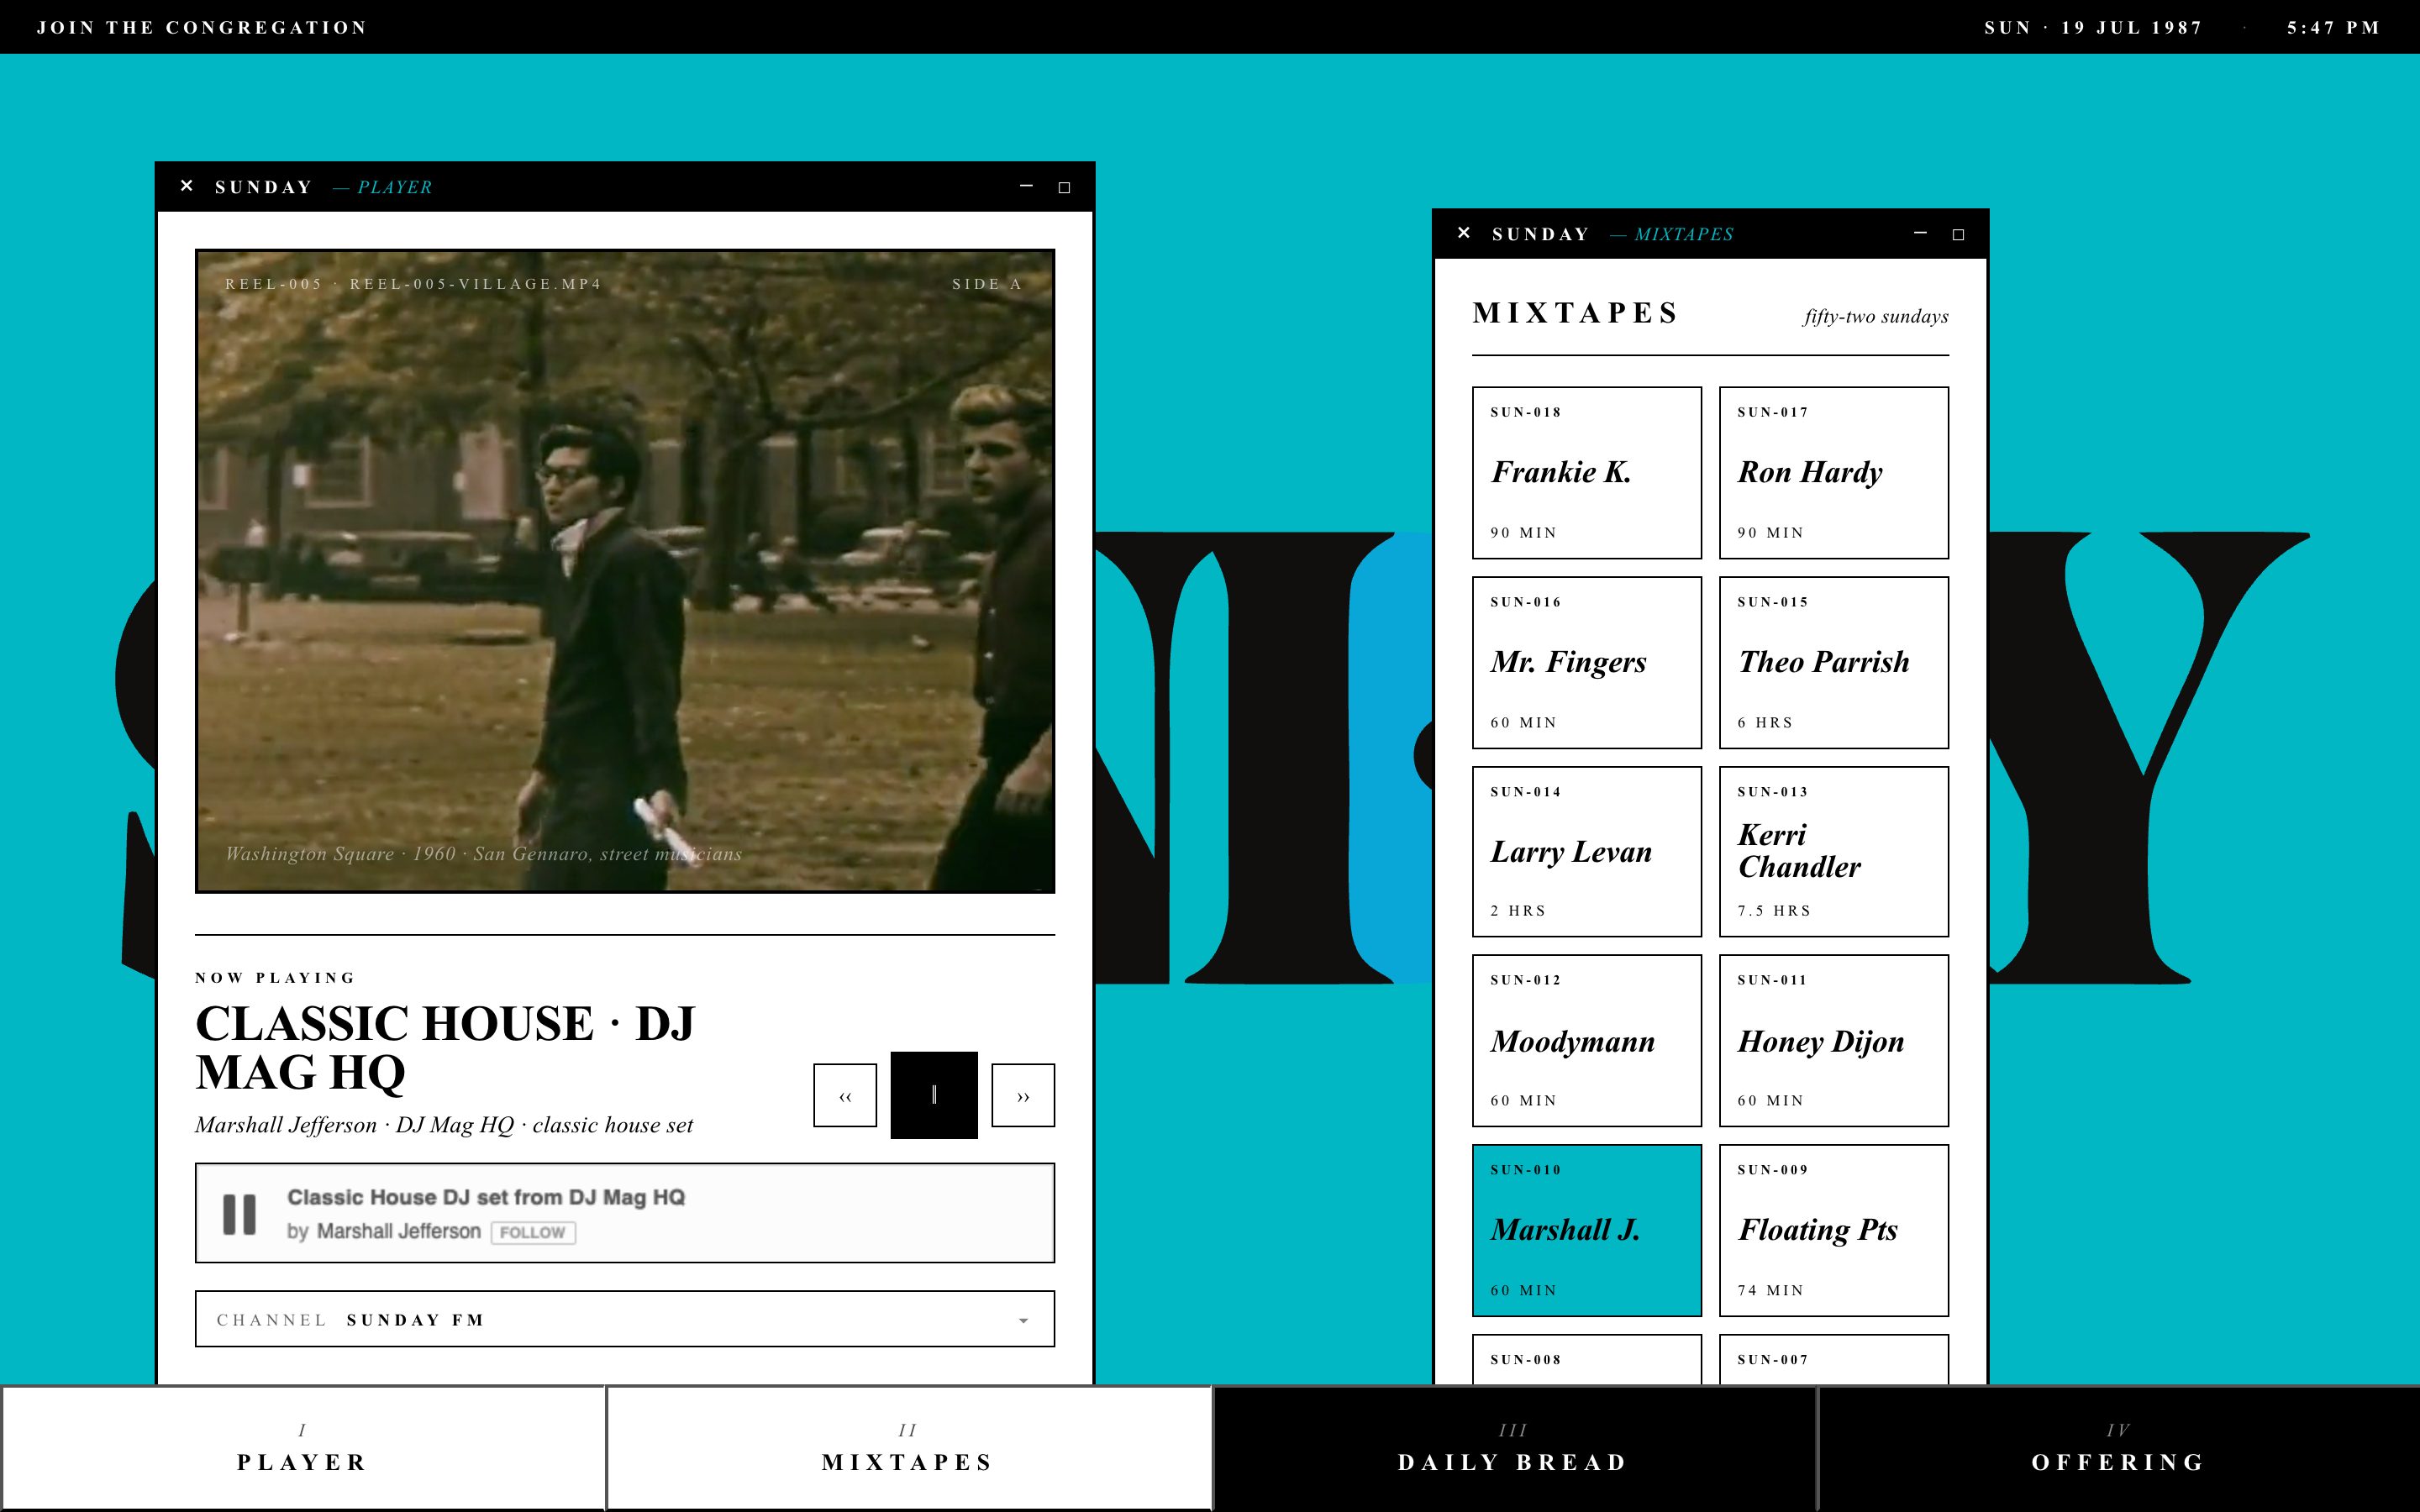
Task: Skip to next track in Player
Action: pos(1023,1095)
